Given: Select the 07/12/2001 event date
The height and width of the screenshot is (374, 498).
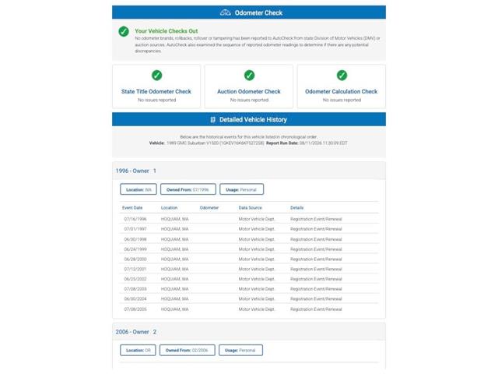Looking at the screenshot, I should click(135, 269).
